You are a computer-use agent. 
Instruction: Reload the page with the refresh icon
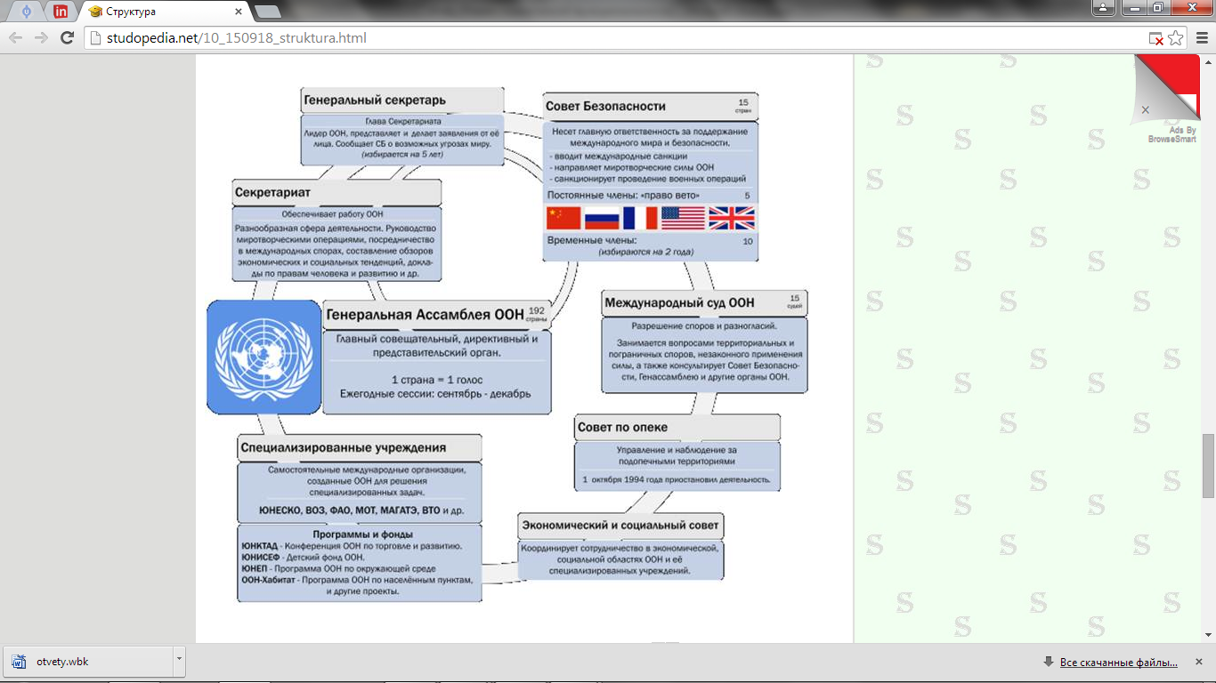pos(67,38)
